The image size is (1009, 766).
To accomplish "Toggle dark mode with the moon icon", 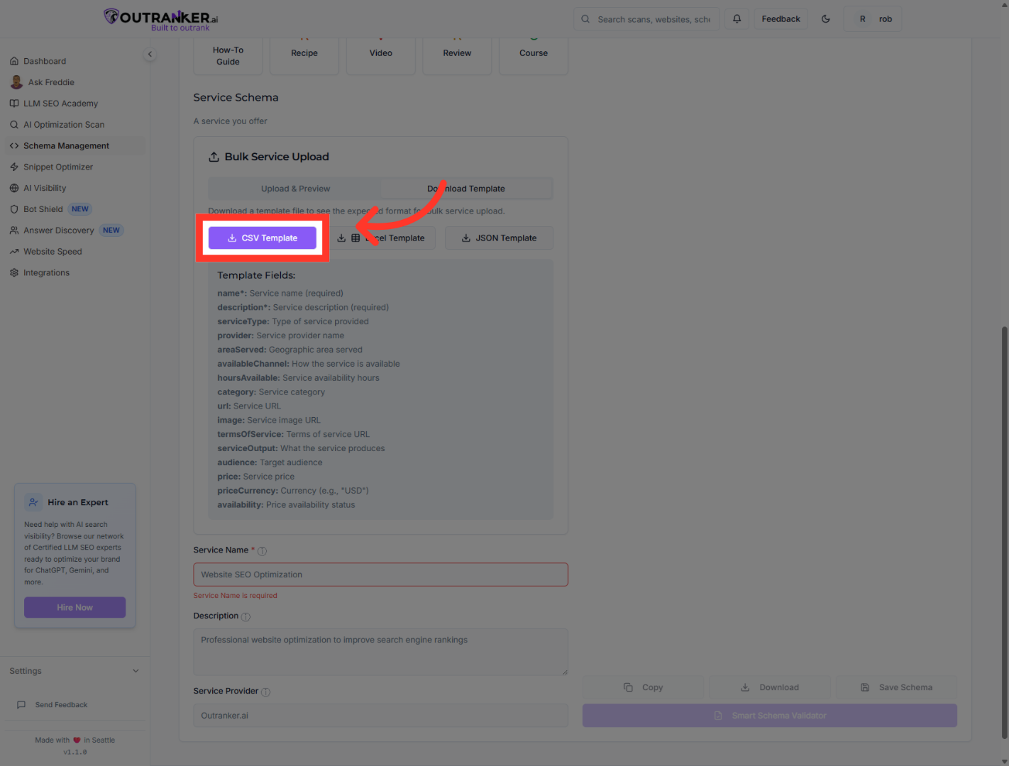I will (825, 19).
